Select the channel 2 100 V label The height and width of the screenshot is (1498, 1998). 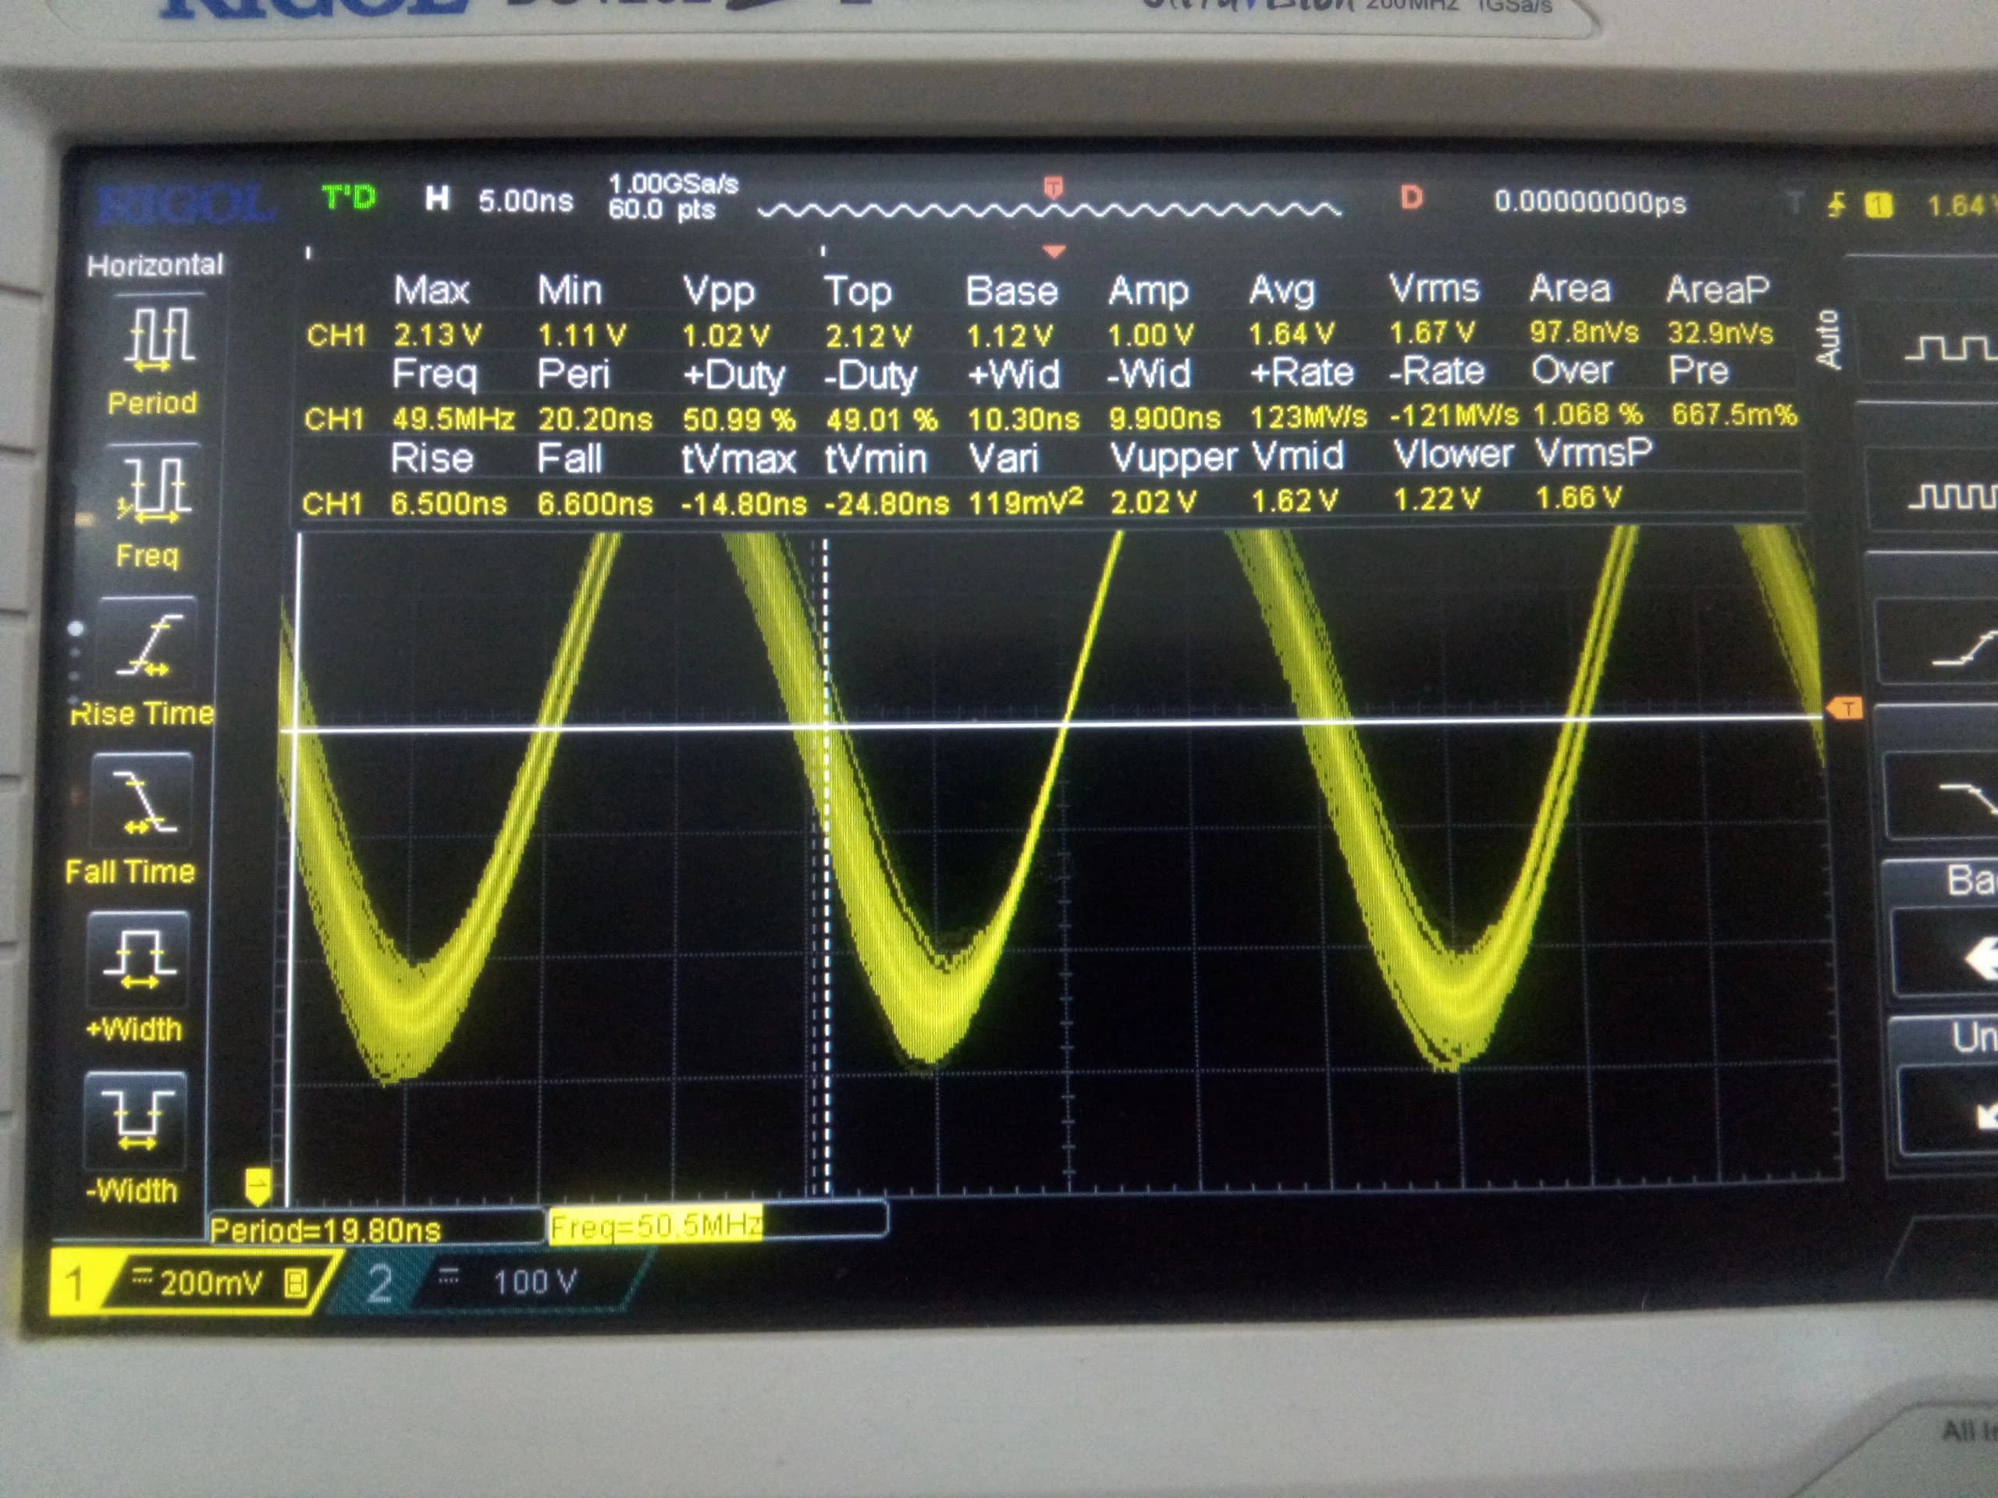492,1281
